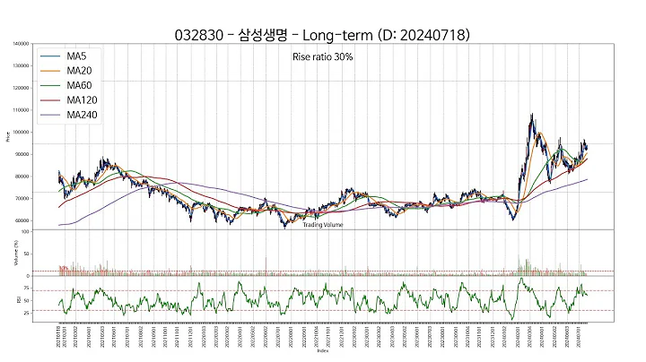
Task: Click the 'RSI' y-axis label
Action: click(x=19, y=300)
